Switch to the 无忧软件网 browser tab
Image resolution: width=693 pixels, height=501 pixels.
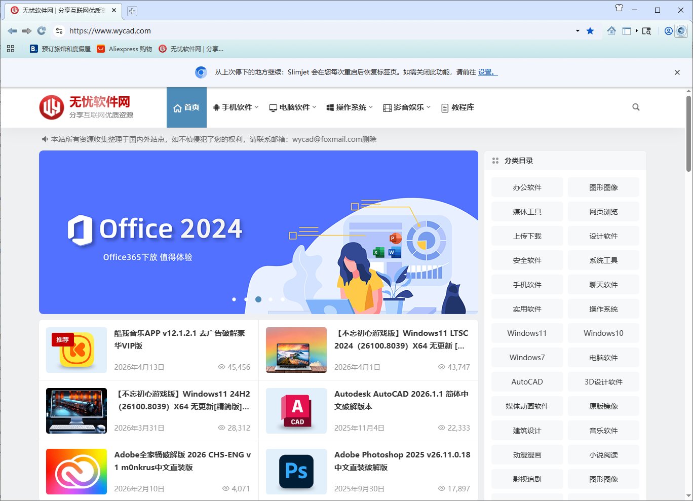tap(61, 10)
